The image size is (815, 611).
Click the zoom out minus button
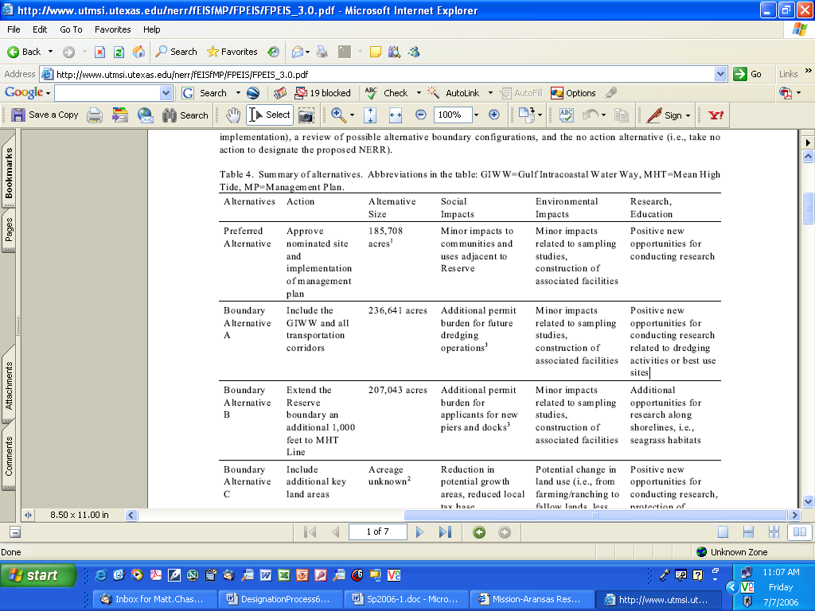(x=421, y=115)
